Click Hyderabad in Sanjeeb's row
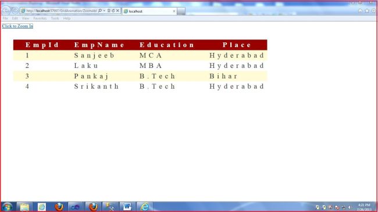378x212 pixels. [237, 55]
